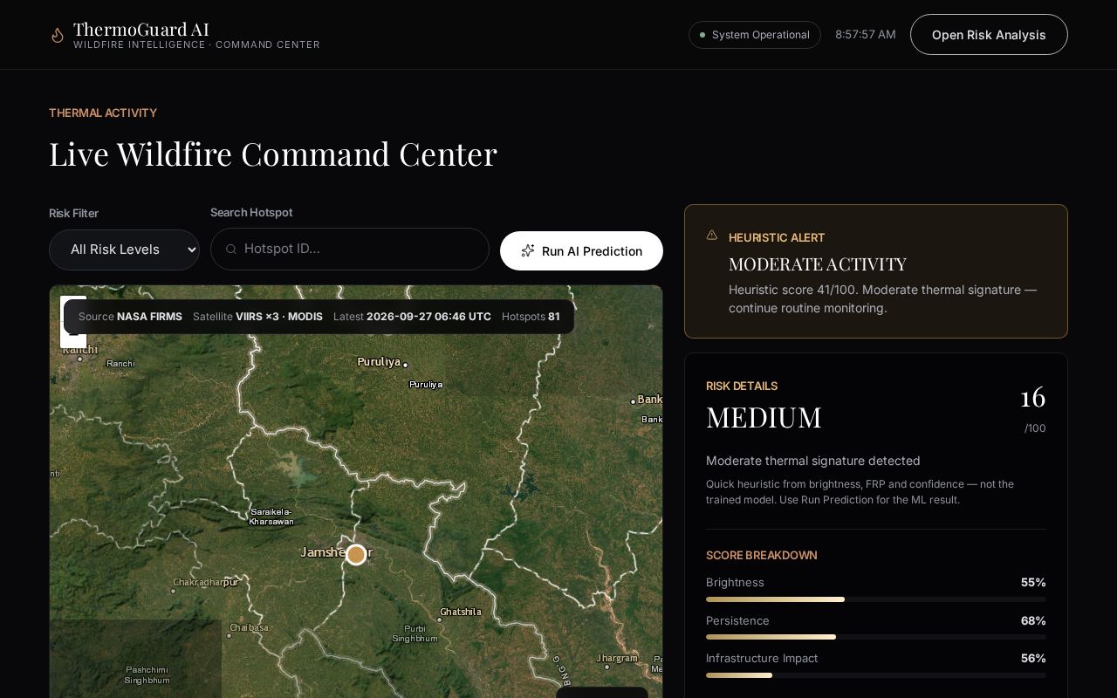
Task: Click the MODERATE ACTIVITY alert heading
Action: 818,263
